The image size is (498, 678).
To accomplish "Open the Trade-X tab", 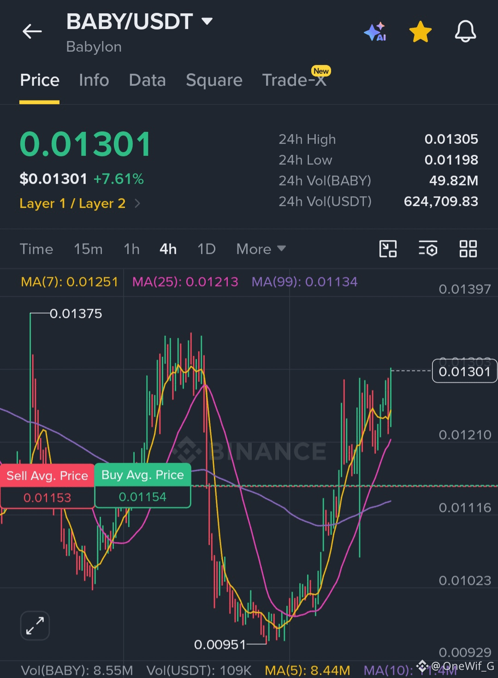I will click(294, 80).
